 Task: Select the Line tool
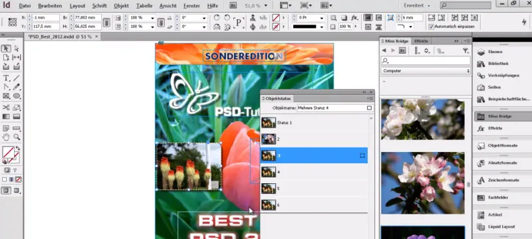click(x=17, y=78)
